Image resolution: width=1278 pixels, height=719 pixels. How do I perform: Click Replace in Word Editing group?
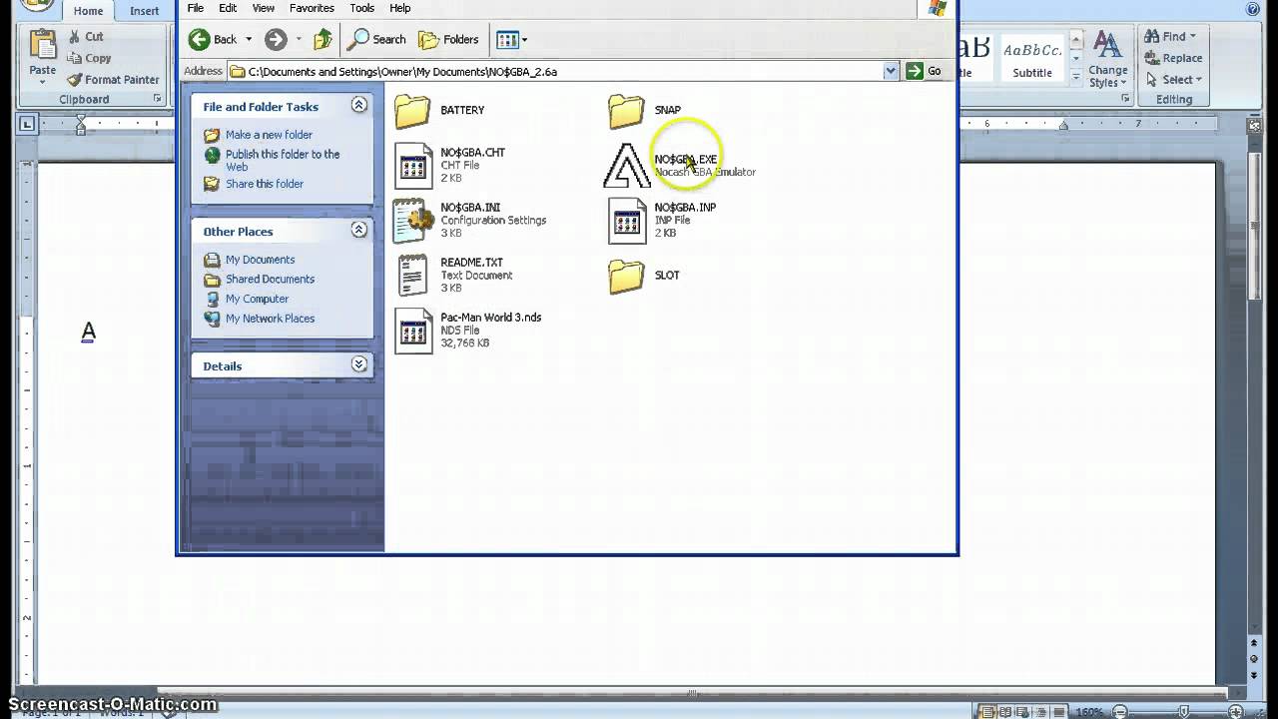tap(1173, 59)
